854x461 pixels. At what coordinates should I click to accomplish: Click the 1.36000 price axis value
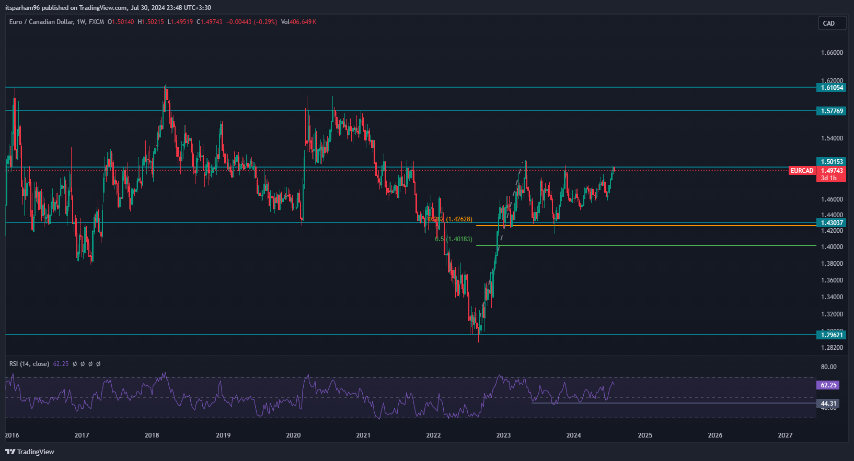click(x=832, y=280)
